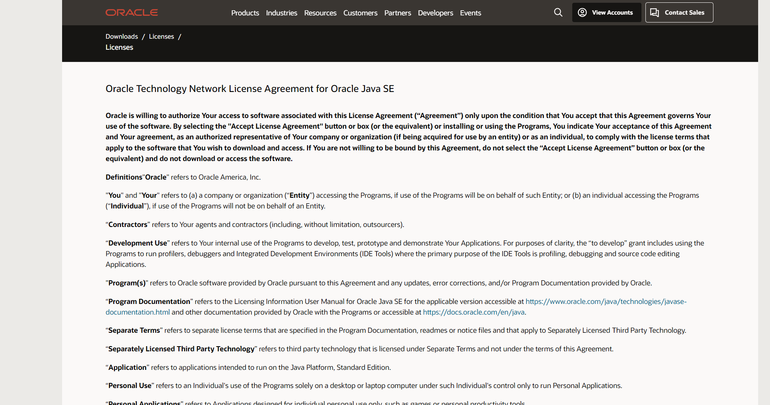Click the bold "Definitions" term

[x=124, y=177]
